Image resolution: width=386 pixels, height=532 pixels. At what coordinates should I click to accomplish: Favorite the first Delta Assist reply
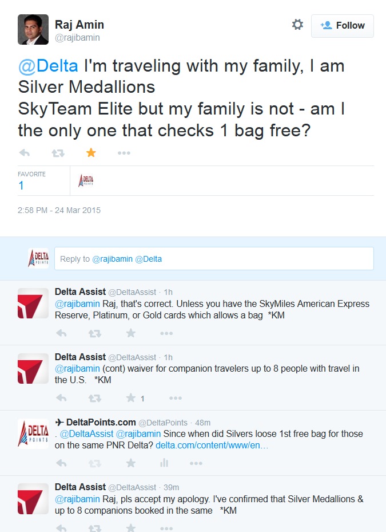(131, 333)
